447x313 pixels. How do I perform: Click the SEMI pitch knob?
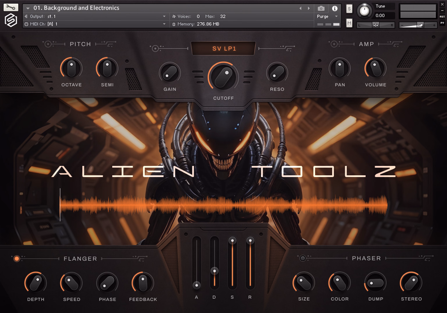click(x=107, y=68)
